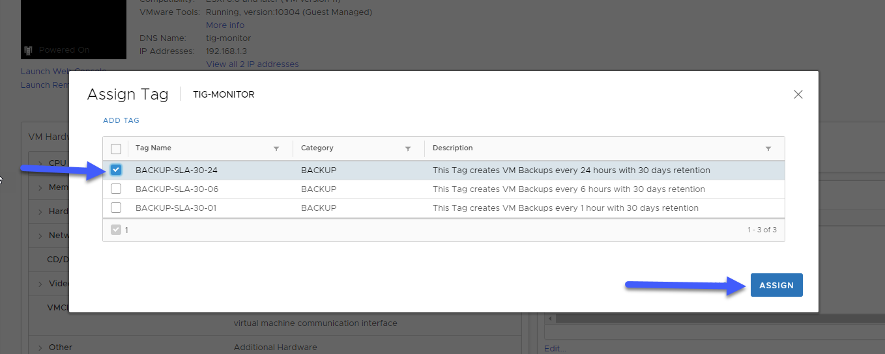Viewport: 885px width, 354px height.
Task: Open the ADD TAG link
Action: [121, 120]
